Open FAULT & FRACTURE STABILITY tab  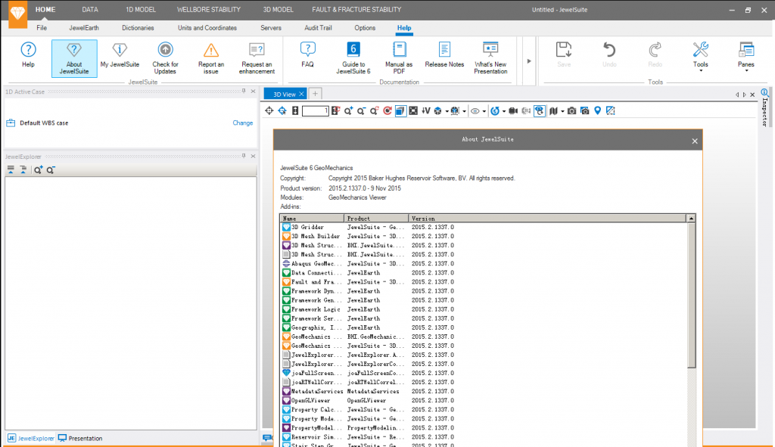356,9
